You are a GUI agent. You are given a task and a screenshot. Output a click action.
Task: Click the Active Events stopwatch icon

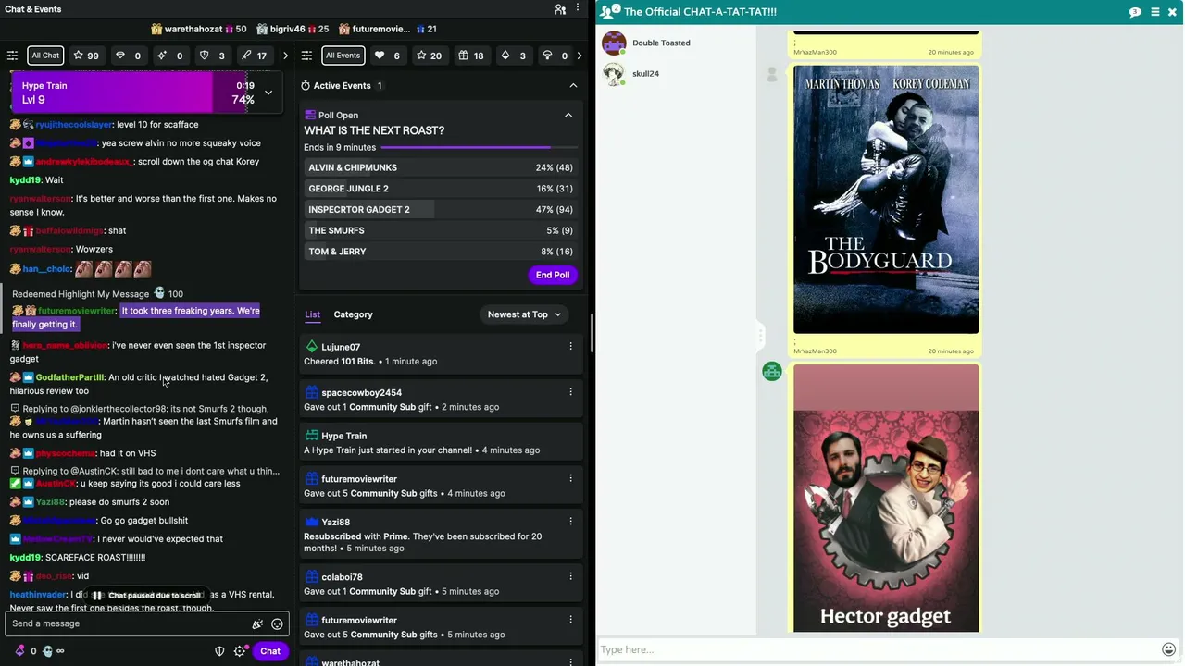[306, 86]
